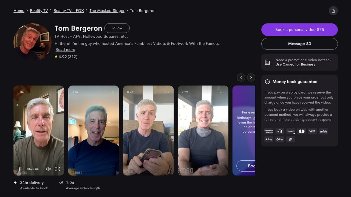Click the yellow rating star
The height and width of the screenshot is (197, 351).
point(56,56)
